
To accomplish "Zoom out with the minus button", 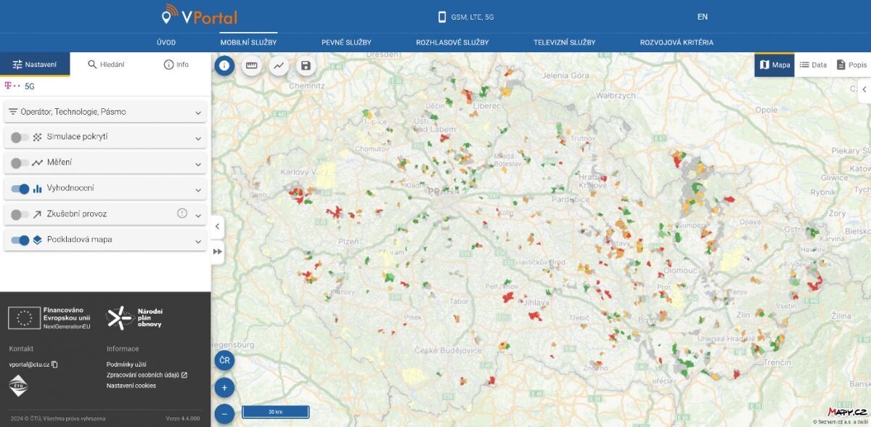I will [224, 414].
